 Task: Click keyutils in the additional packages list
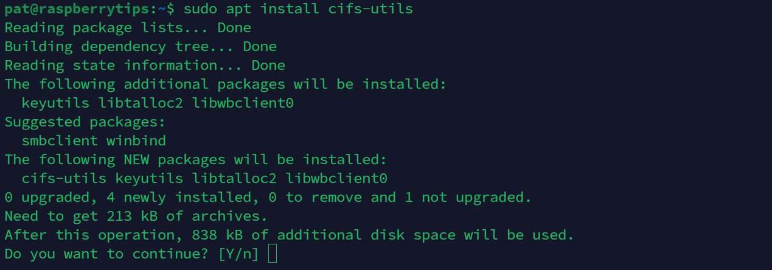[x=55, y=103]
